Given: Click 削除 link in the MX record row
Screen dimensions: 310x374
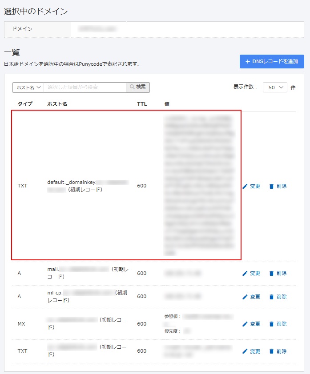Looking at the screenshot, I should click(282, 324).
